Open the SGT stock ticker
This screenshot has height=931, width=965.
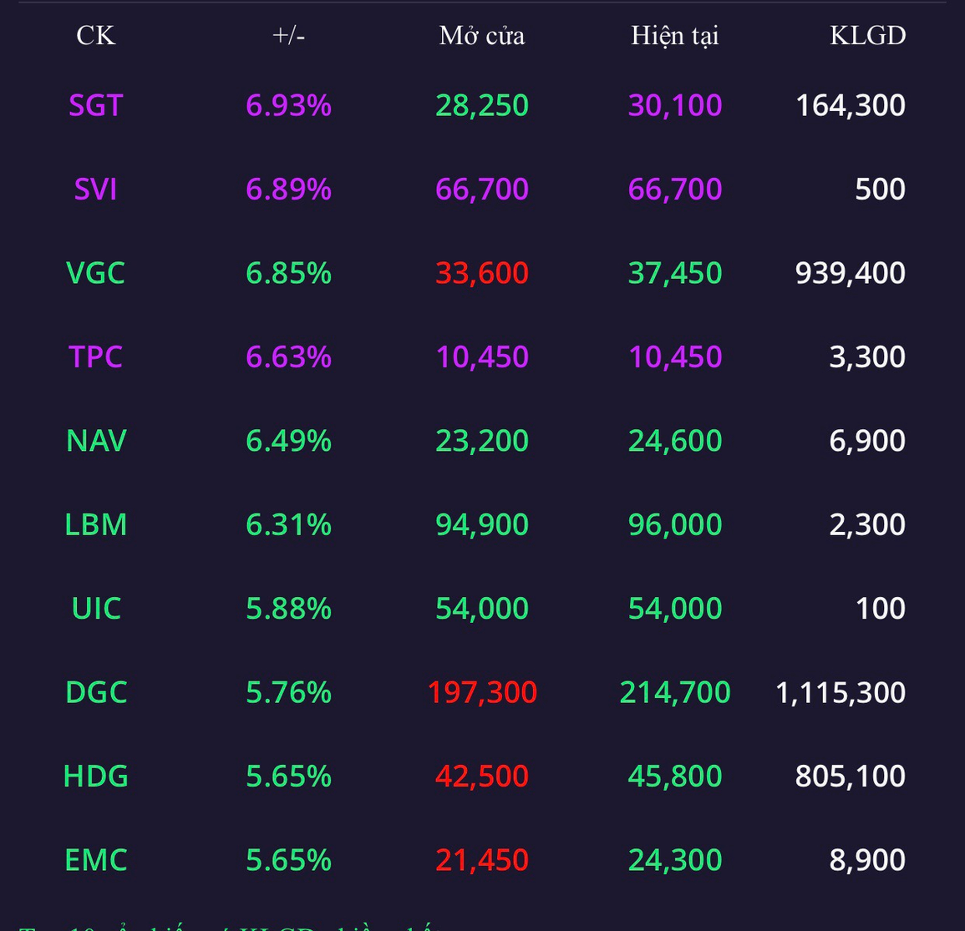(95, 105)
